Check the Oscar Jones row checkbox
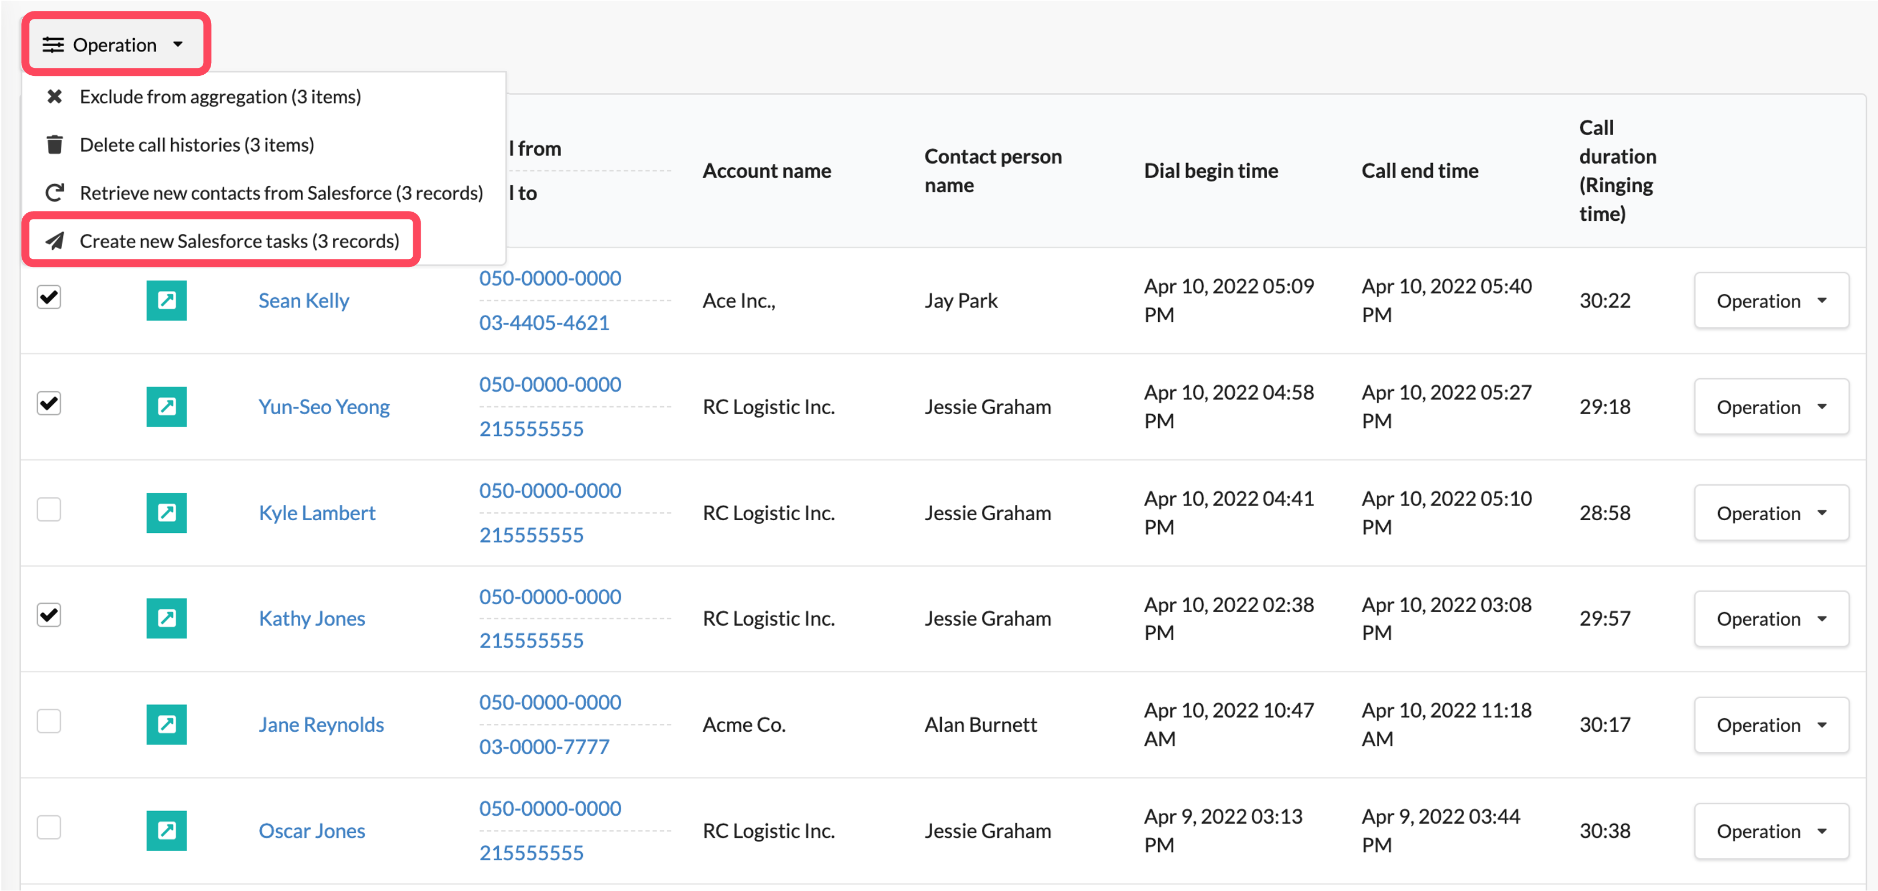This screenshot has width=1878, height=891. [49, 828]
